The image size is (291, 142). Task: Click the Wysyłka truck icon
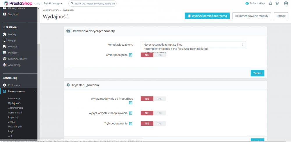point(5,46)
